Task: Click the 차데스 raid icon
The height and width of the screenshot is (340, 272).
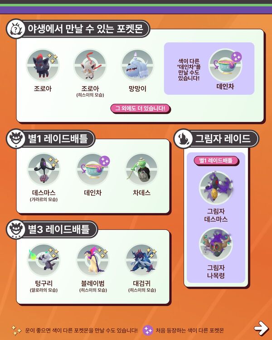Action: coord(142,170)
